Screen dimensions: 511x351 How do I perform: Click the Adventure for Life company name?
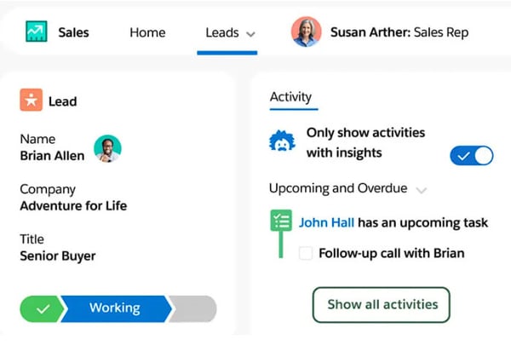click(x=73, y=205)
